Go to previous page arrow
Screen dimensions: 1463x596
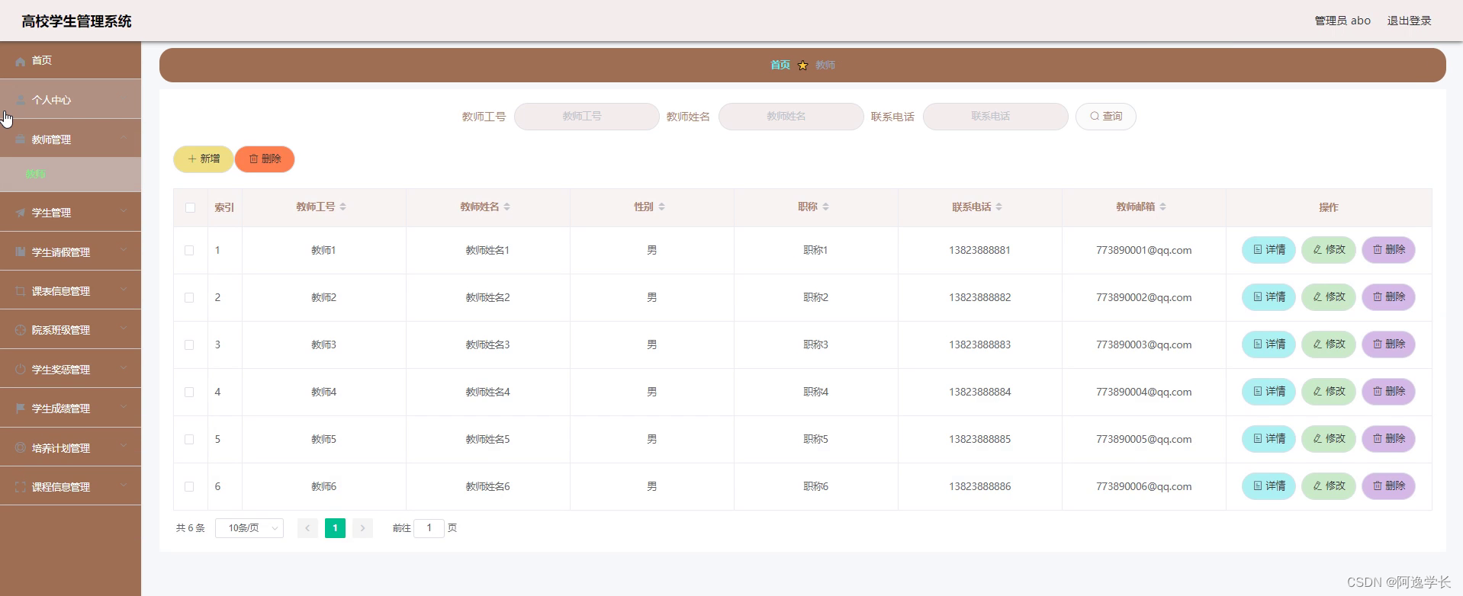coord(307,528)
